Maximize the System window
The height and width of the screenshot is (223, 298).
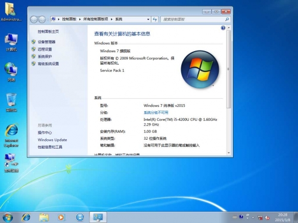coord(216,11)
